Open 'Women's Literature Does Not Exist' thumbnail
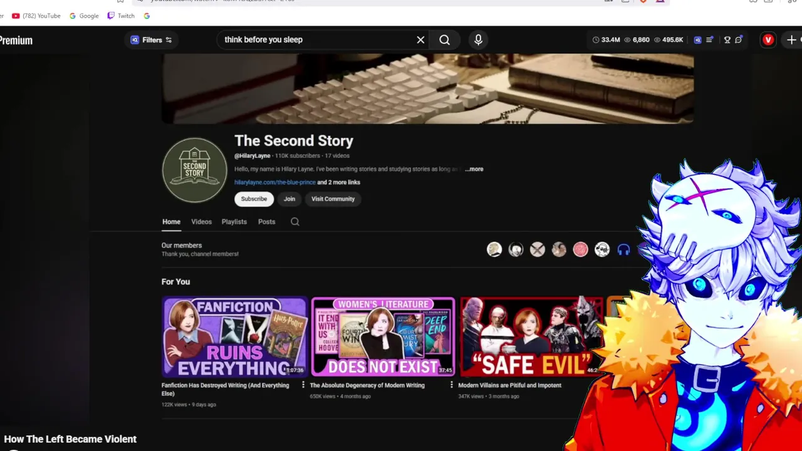Viewport: 802px width, 451px height. point(383,337)
